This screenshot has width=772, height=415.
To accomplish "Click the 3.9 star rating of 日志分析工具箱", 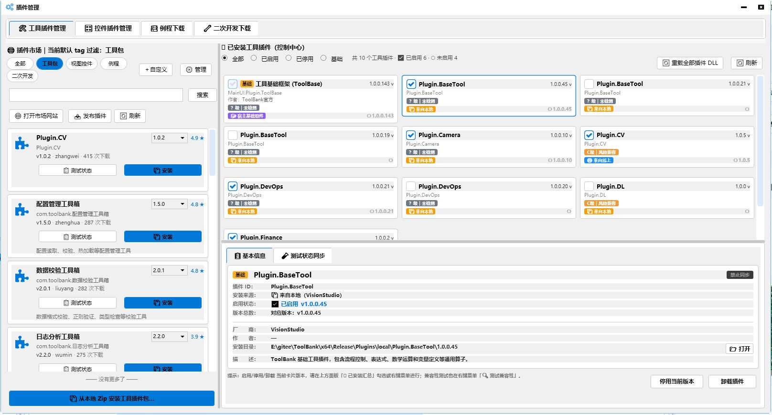I will [x=197, y=337].
